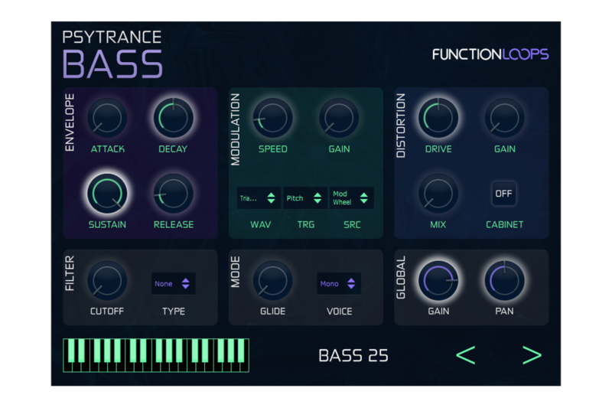The image size is (612, 408).
Task: Click the Distortion Drive knob
Action: [x=438, y=118]
